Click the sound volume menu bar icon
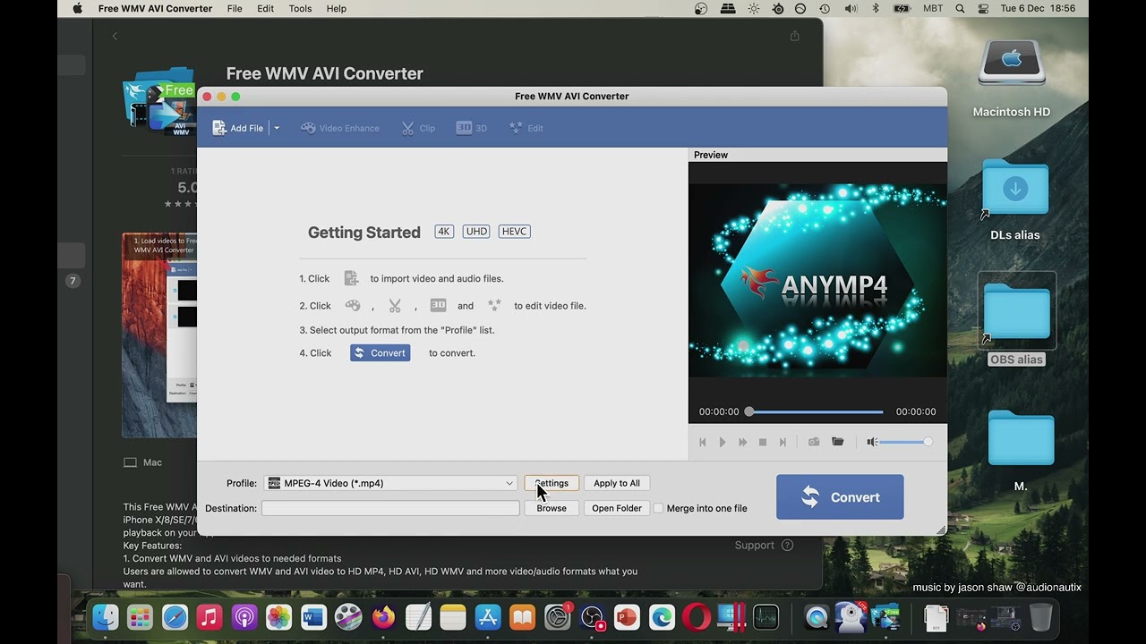The width and height of the screenshot is (1146, 644). coord(851,8)
